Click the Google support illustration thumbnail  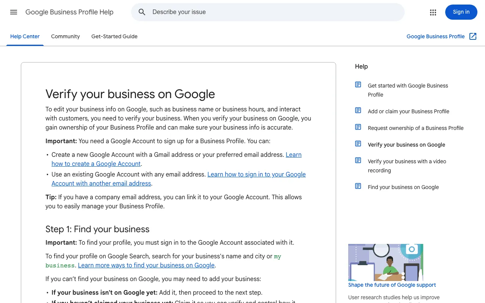click(386, 262)
